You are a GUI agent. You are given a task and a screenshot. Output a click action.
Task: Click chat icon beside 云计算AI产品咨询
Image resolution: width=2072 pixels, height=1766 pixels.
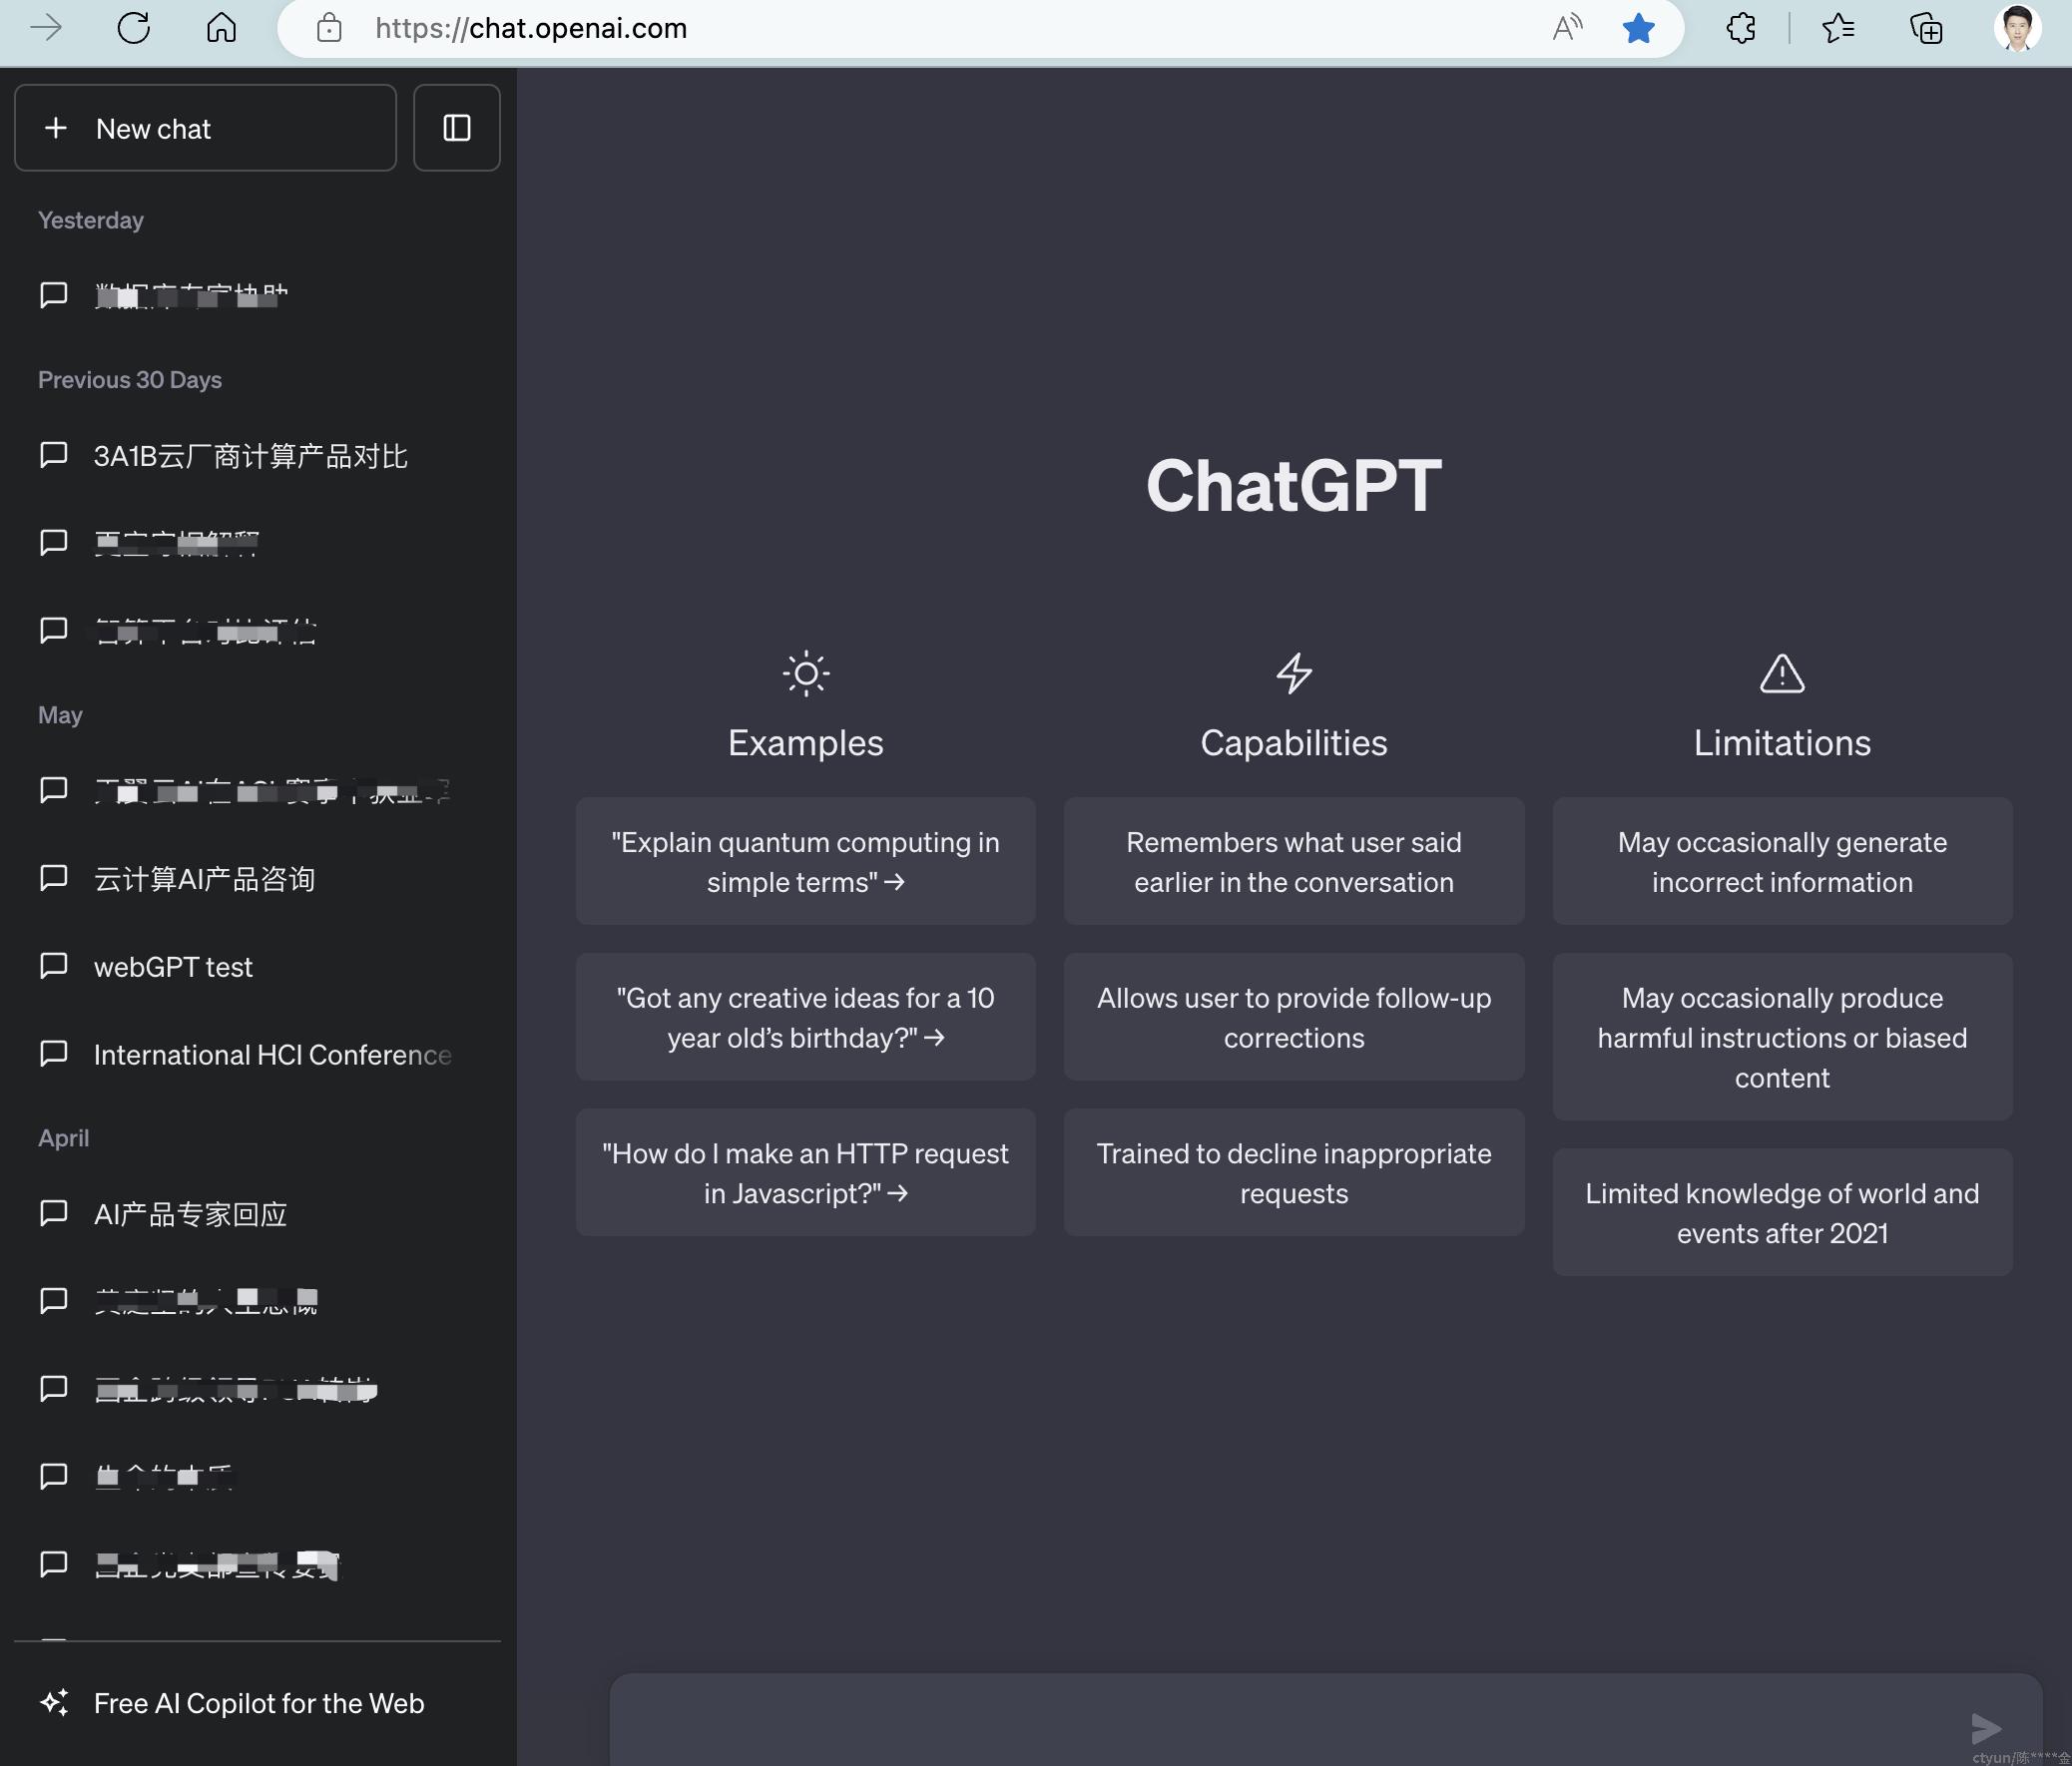coord(53,877)
